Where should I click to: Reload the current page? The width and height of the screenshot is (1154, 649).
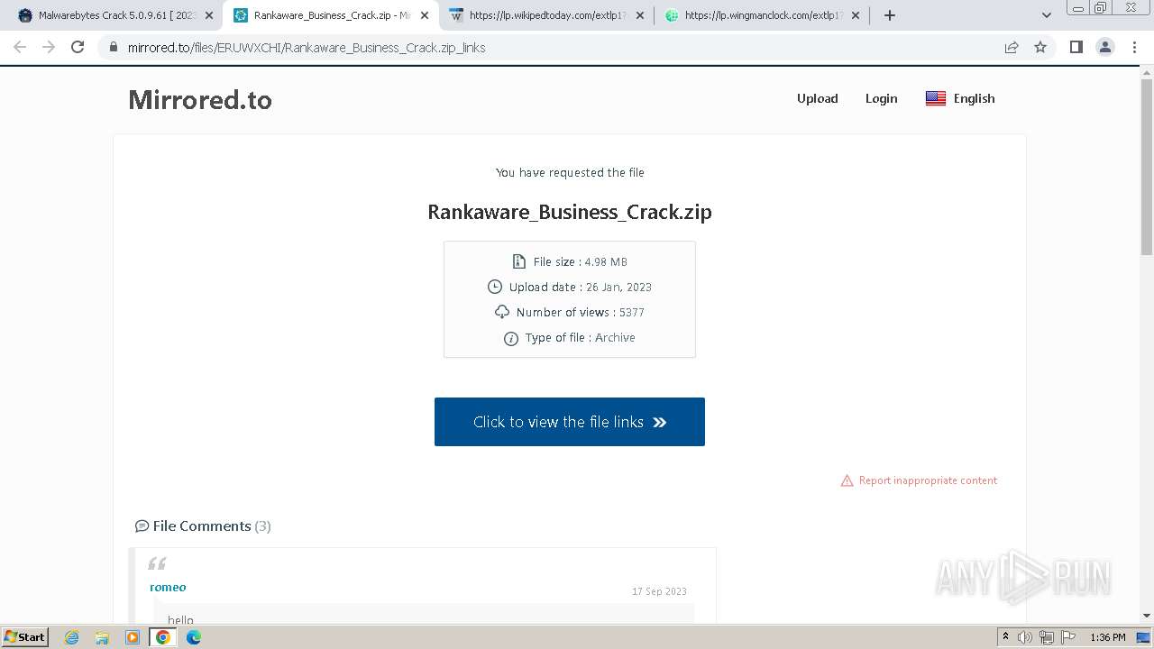coord(78,47)
